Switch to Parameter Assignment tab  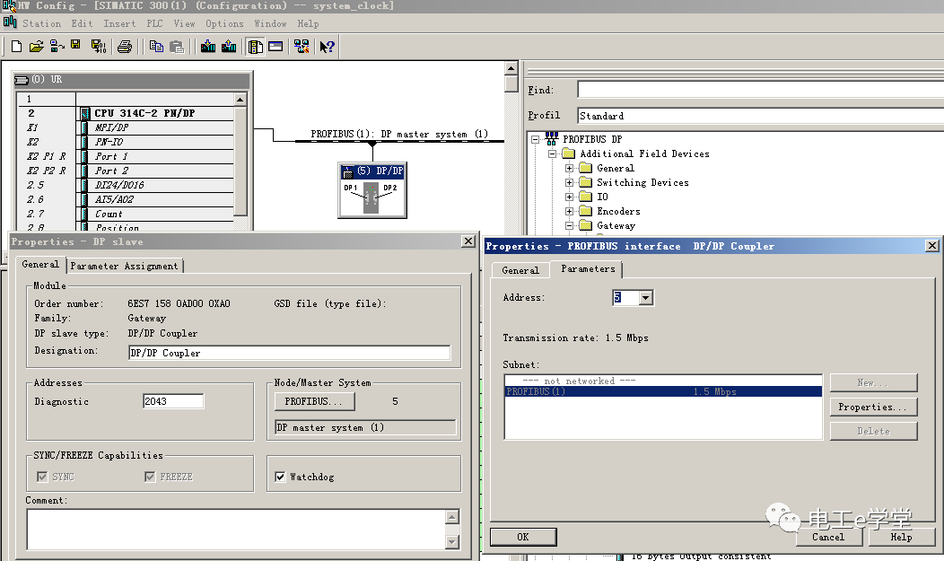124,266
